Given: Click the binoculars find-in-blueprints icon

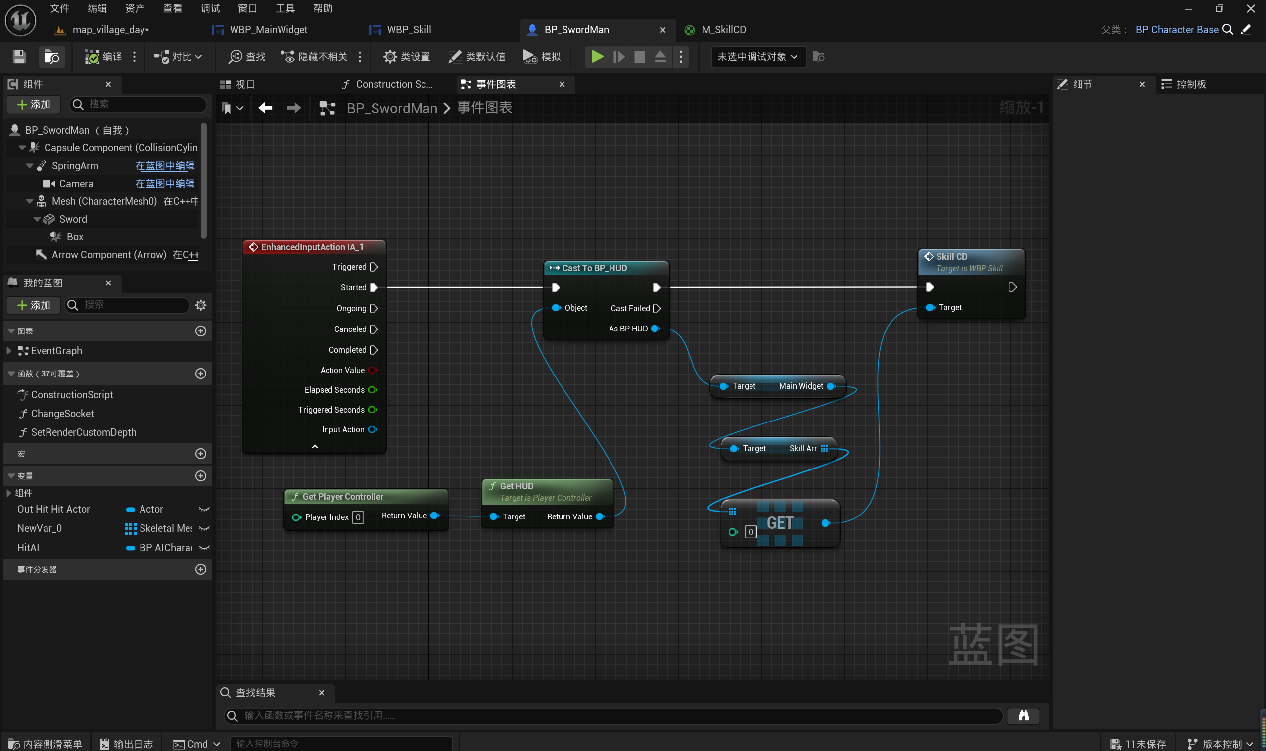Looking at the screenshot, I should pyautogui.click(x=1023, y=715).
